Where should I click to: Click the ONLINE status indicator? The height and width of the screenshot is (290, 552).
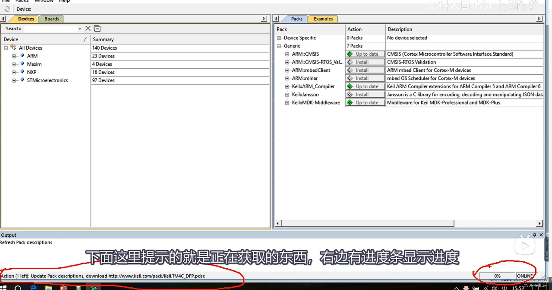pyautogui.click(x=525, y=276)
